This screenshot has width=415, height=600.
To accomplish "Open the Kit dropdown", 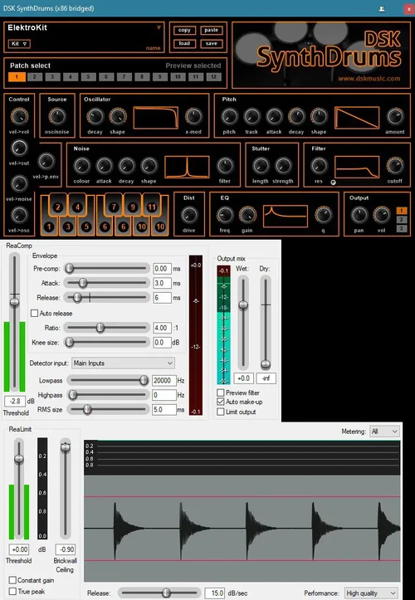I will pos(19,44).
